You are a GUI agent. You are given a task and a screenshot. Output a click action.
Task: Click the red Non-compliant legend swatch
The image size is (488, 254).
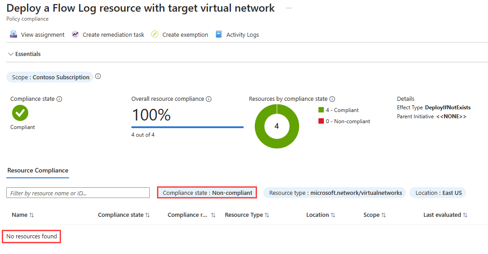pyautogui.click(x=321, y=121)
